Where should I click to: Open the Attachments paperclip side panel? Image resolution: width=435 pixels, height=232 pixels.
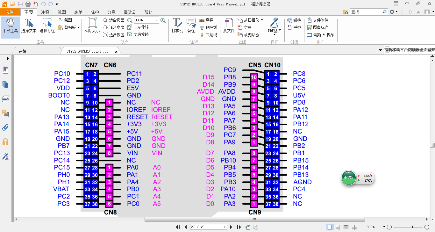pyautogui.click(x=5, y=127)
